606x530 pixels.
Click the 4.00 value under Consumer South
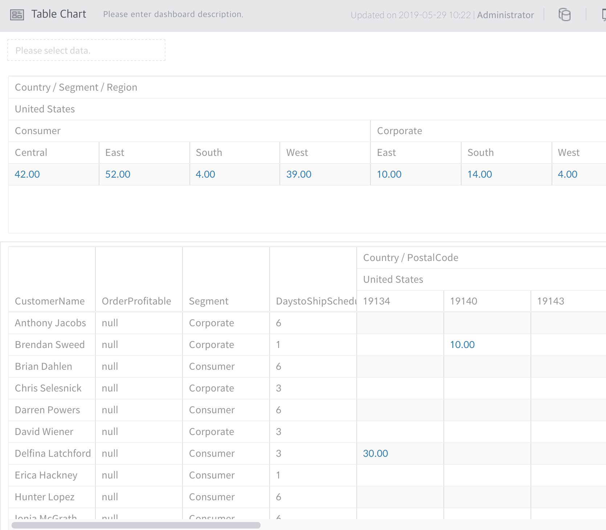[205, 174]
